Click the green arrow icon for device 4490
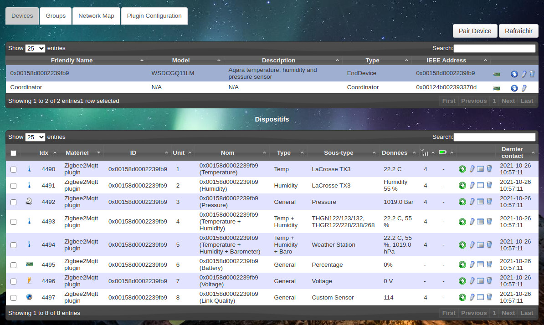The image size is (544, 325). pos(462,169)
